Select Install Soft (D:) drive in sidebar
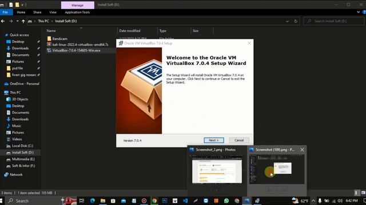This screenshot has width=366, height=205. point(23,153)
